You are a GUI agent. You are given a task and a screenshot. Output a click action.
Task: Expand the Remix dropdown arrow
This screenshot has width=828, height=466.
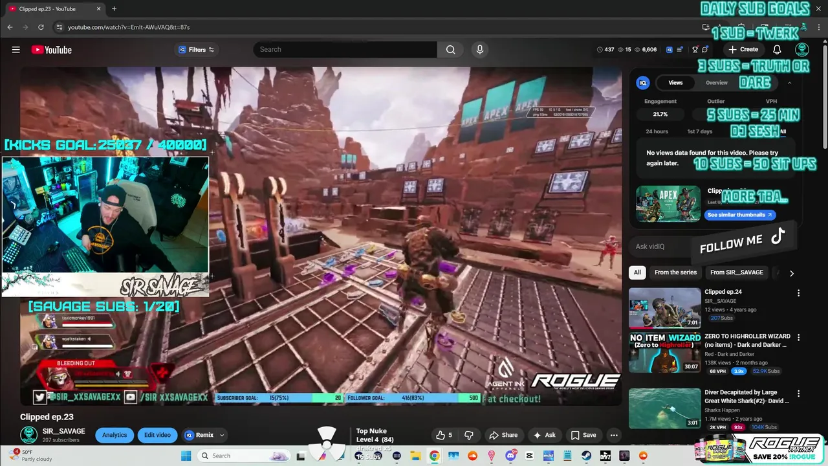click(222, 435)
